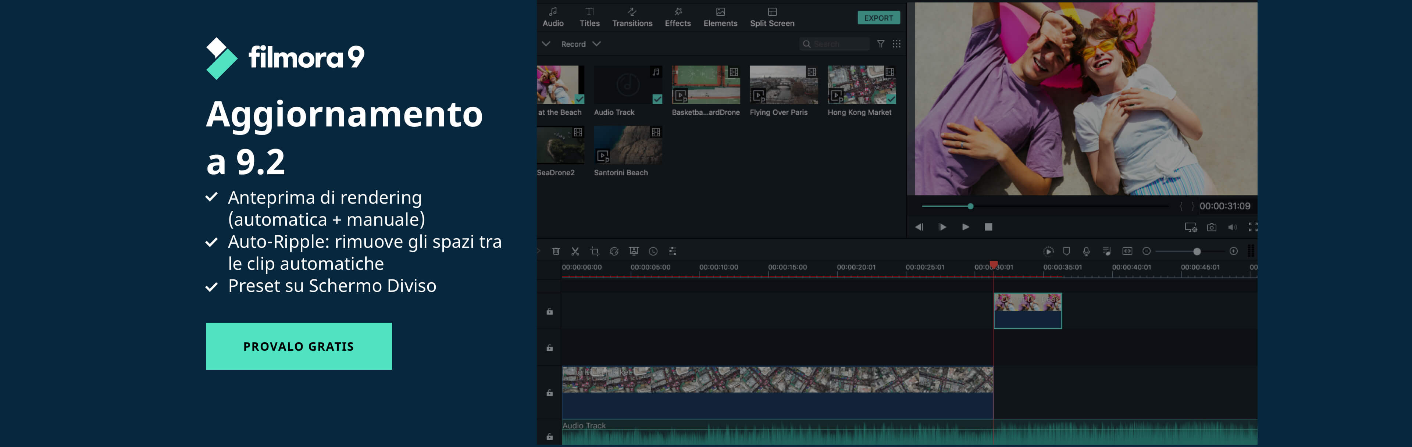Open the Transitions tab
Screen dimensions: 1412x447
pyautogui.click(x=632, y=18)
